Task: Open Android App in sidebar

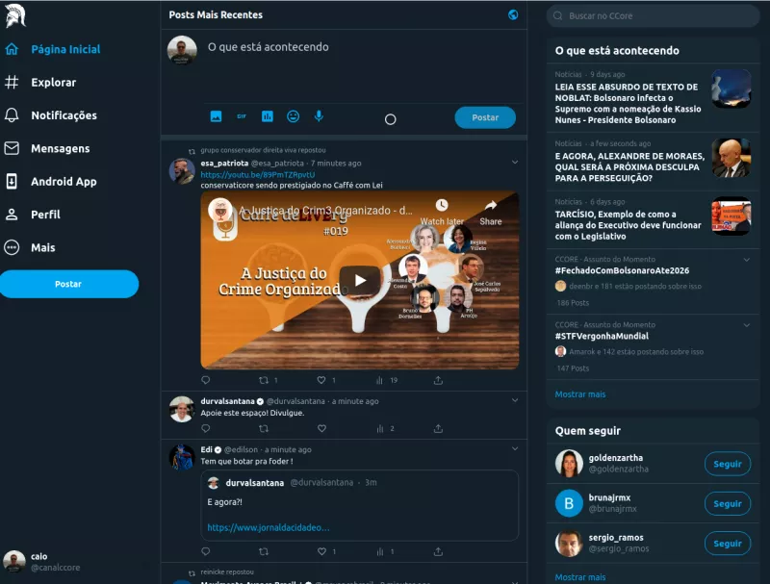Action: click(x=51, y=182)
